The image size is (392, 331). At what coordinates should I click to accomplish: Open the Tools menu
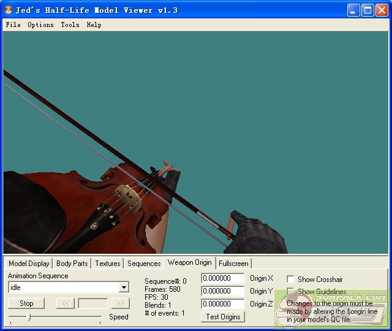(x=70, y=25)
